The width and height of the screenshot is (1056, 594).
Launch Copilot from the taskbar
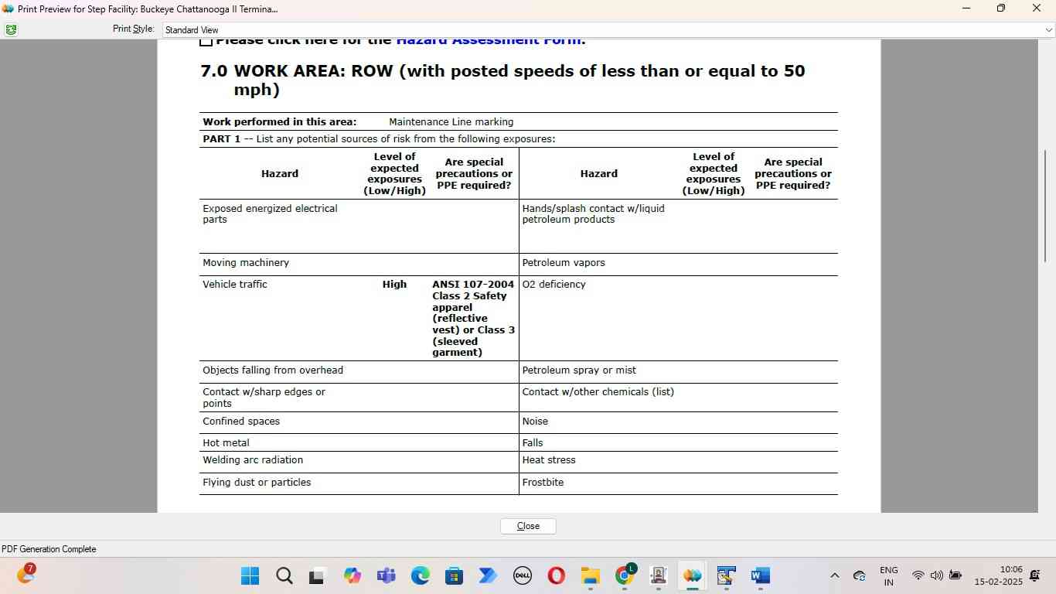[352, 575]
